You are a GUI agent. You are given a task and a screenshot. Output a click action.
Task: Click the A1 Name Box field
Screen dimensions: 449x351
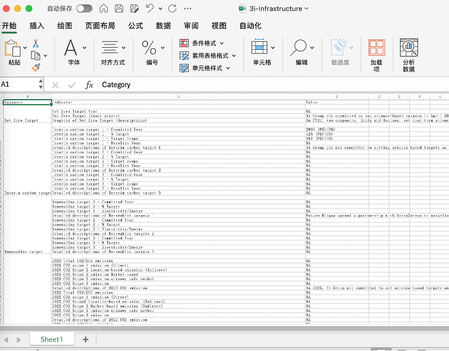(x=19, y=84)
